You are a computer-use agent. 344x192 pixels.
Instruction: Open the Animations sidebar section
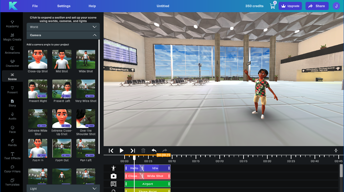12,50
